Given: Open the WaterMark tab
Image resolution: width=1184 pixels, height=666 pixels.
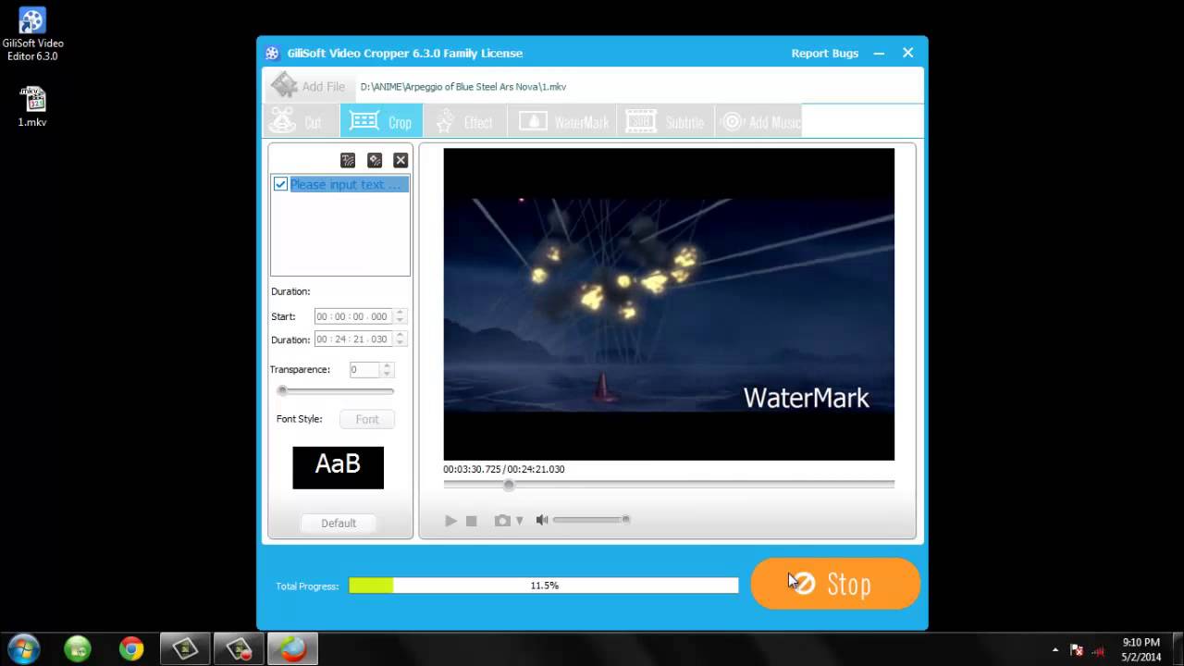Looking at the screenshot, I should coord(563,121).
